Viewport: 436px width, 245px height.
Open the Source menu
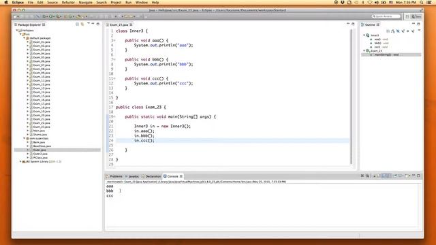[x=52, y=2]
